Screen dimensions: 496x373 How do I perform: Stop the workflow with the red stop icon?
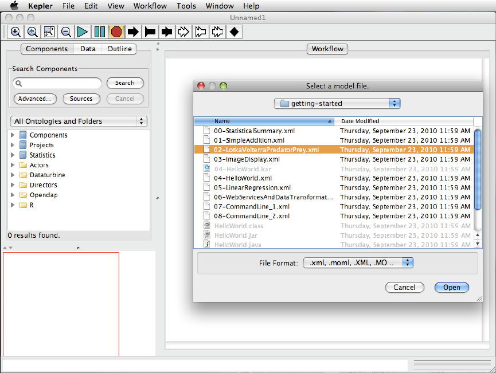(116, 32)
